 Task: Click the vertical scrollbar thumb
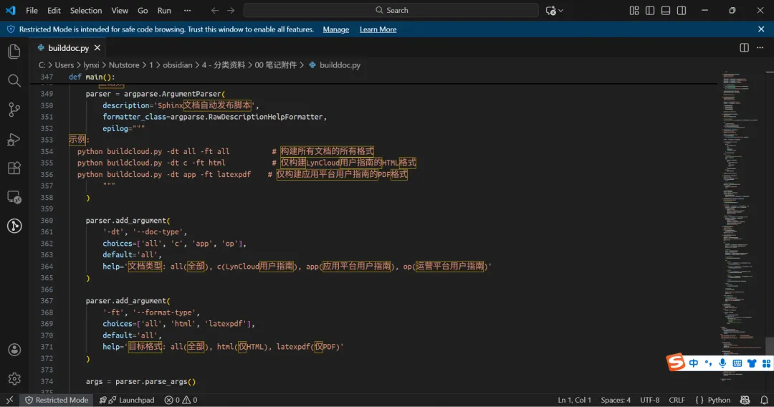pos(770,345)
